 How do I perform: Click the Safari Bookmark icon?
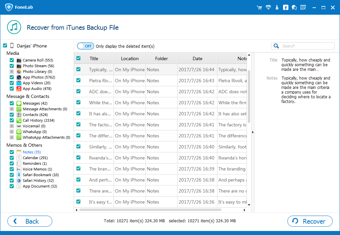click(19, 175)
